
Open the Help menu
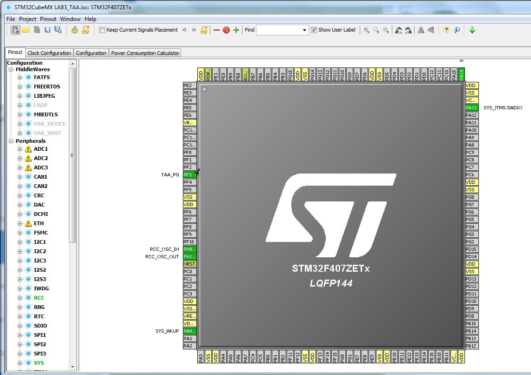(x=90, y=19)
